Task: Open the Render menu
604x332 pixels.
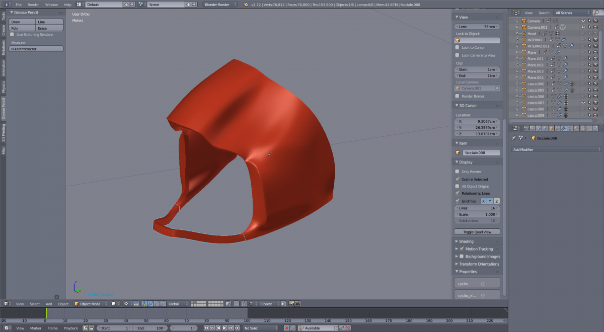Action: (x=33, y=5)
